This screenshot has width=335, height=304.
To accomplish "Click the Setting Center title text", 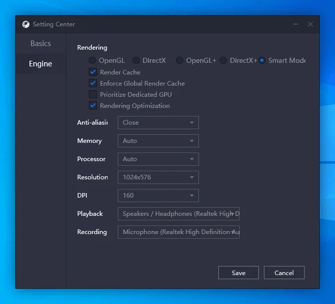I will (54, 24).
